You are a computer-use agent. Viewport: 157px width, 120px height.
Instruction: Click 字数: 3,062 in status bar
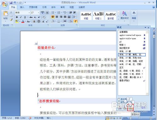[x=20, y=118]
